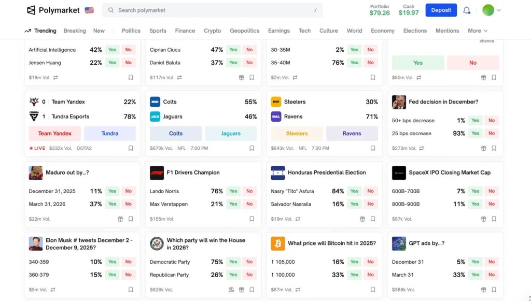
Task: Open the Geopolitics category tab
Action: (x=244, y=31)
